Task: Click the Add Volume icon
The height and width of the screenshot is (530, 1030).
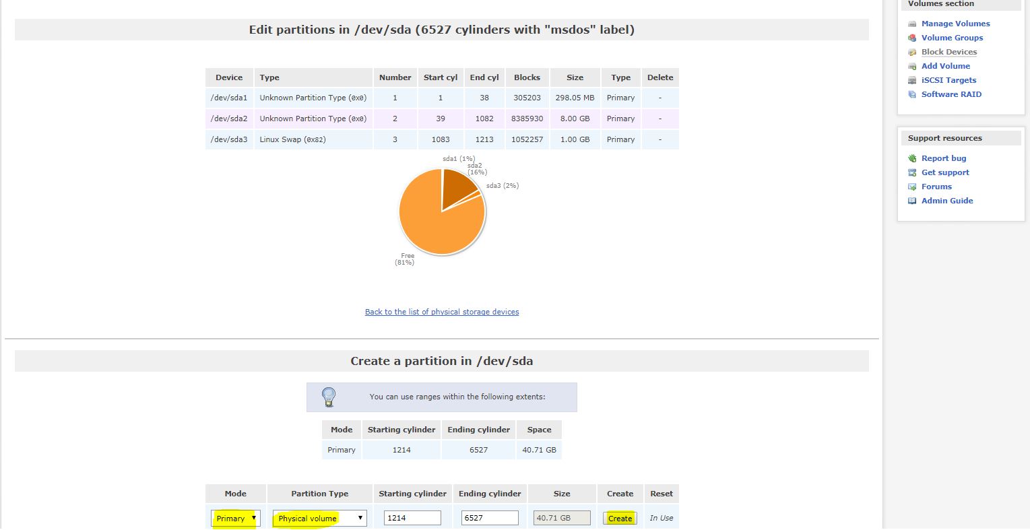Action: [x=912, y=66]
